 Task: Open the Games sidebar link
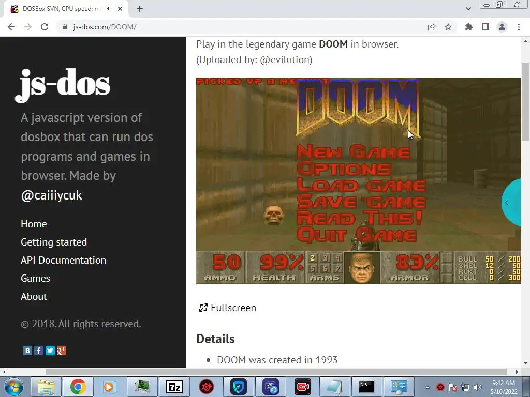coord(35,278)
